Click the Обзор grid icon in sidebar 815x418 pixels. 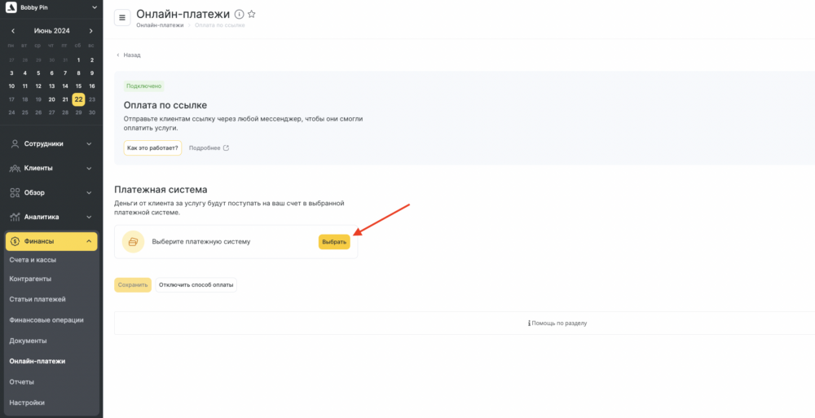click(x=15, y=192)
